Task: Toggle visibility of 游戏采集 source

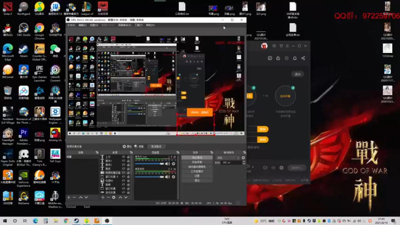Action: [x=123, y=192]
